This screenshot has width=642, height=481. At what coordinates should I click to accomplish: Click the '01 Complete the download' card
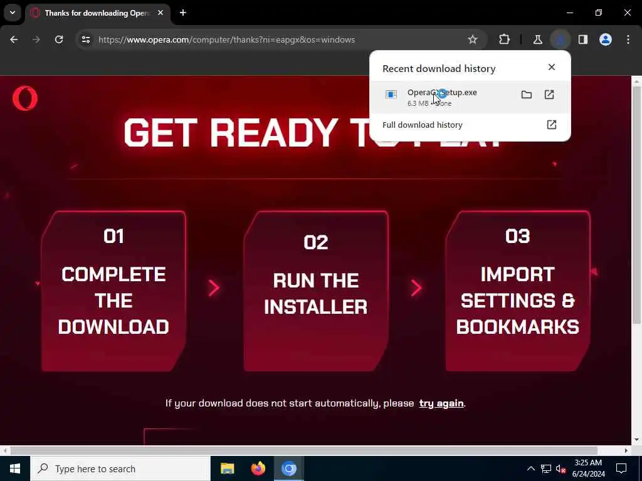click(x=114, y=291)
